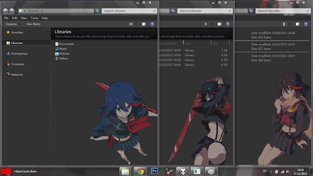Open the Edit menu
Viewport: 313px width, 176px height.
click(15, 18)
